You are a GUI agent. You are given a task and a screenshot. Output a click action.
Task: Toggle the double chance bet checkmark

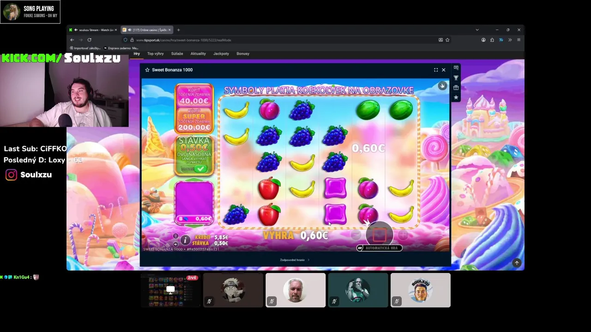[200, 169]
